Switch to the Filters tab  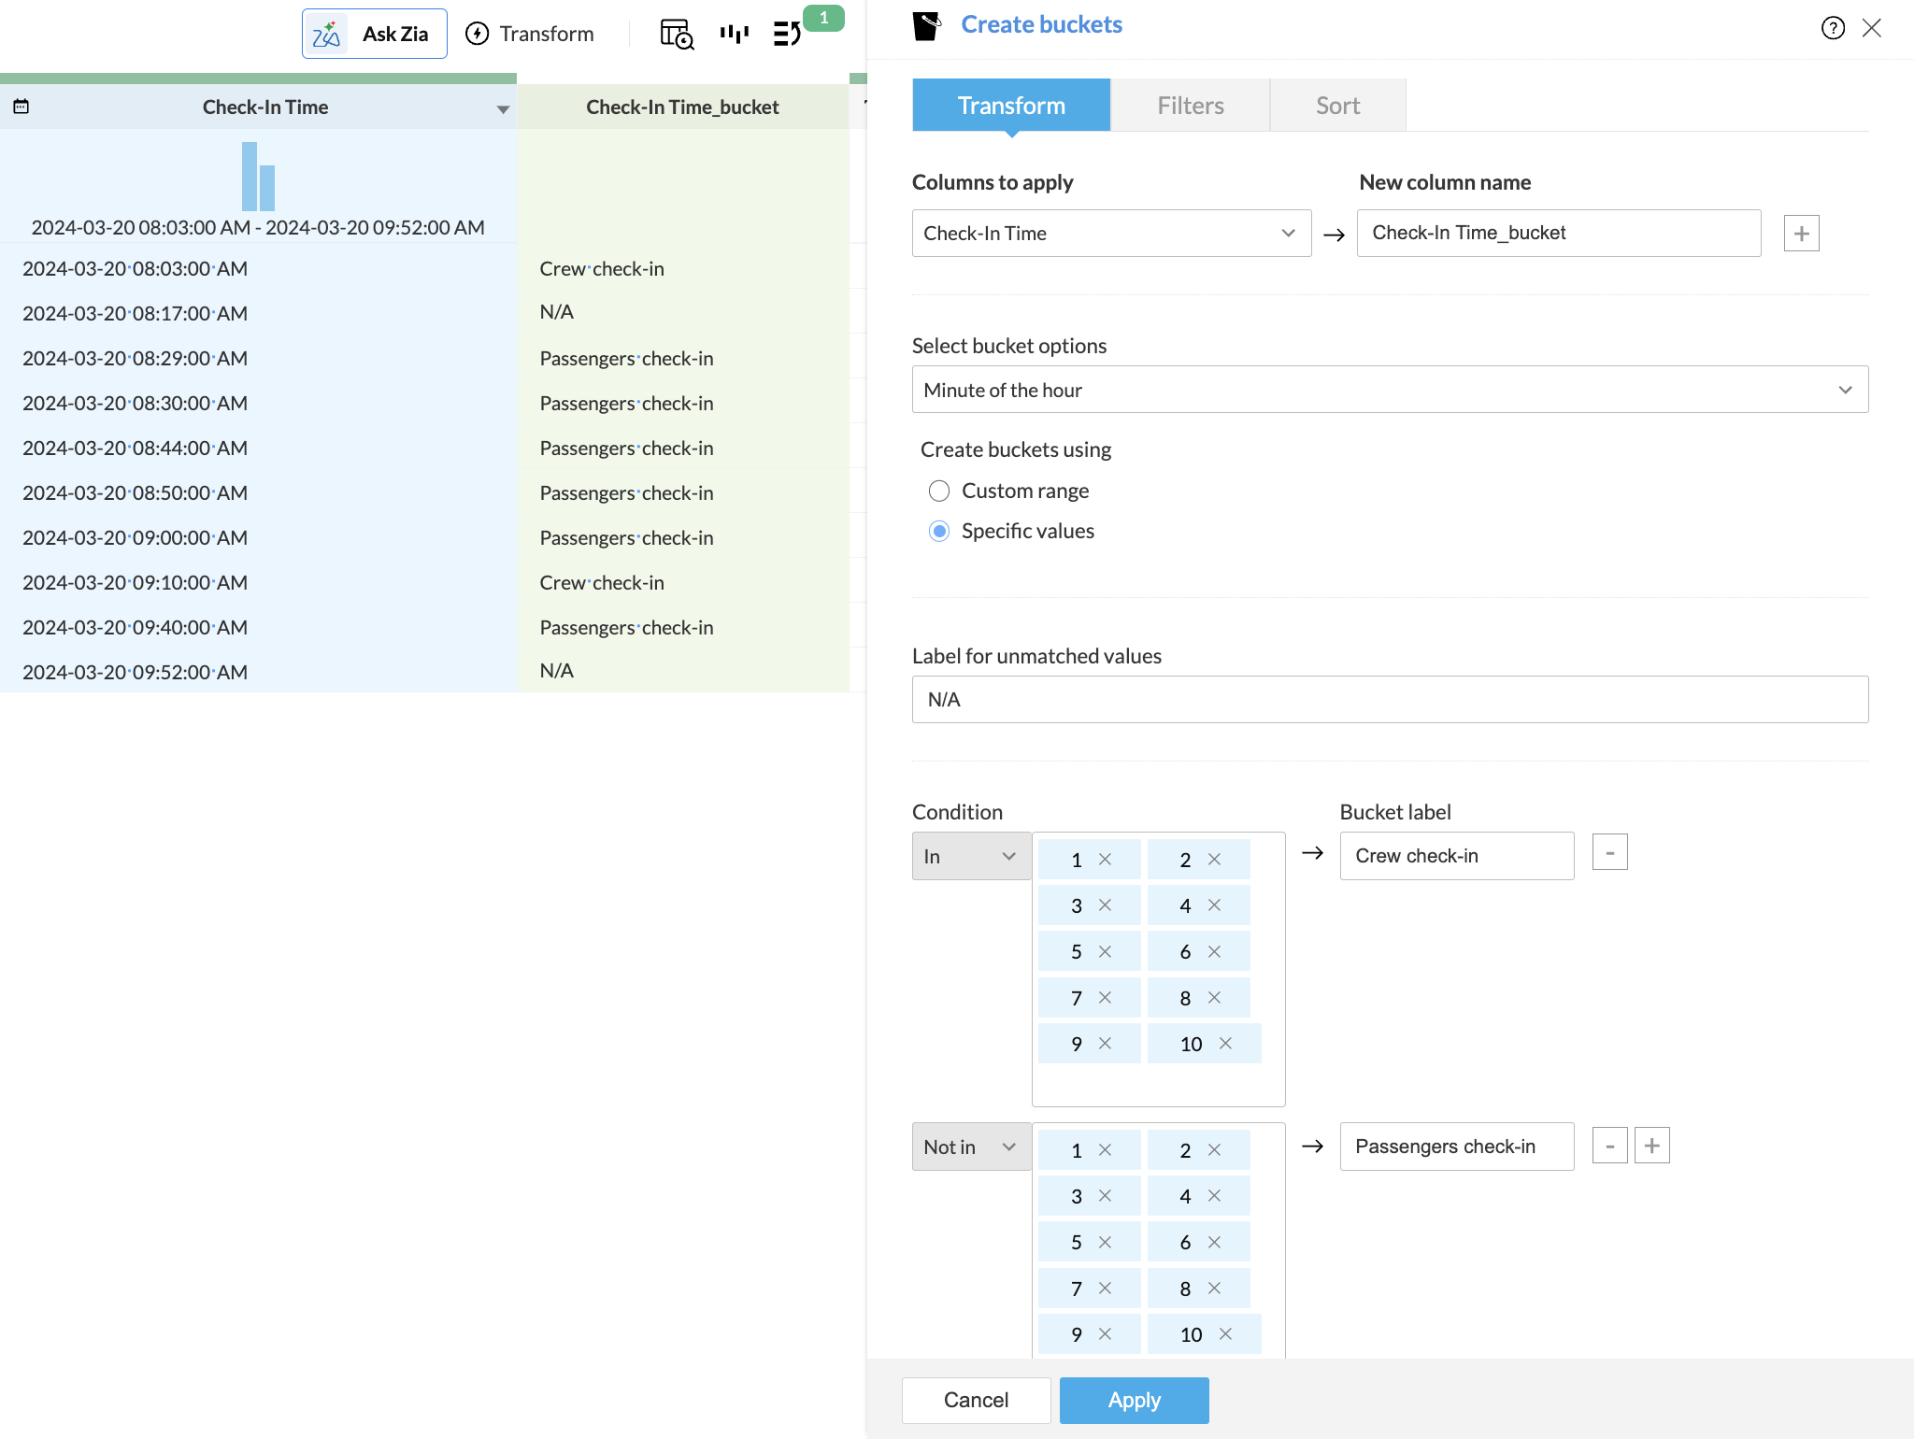pyautogui.click(x=1190, y=106)
